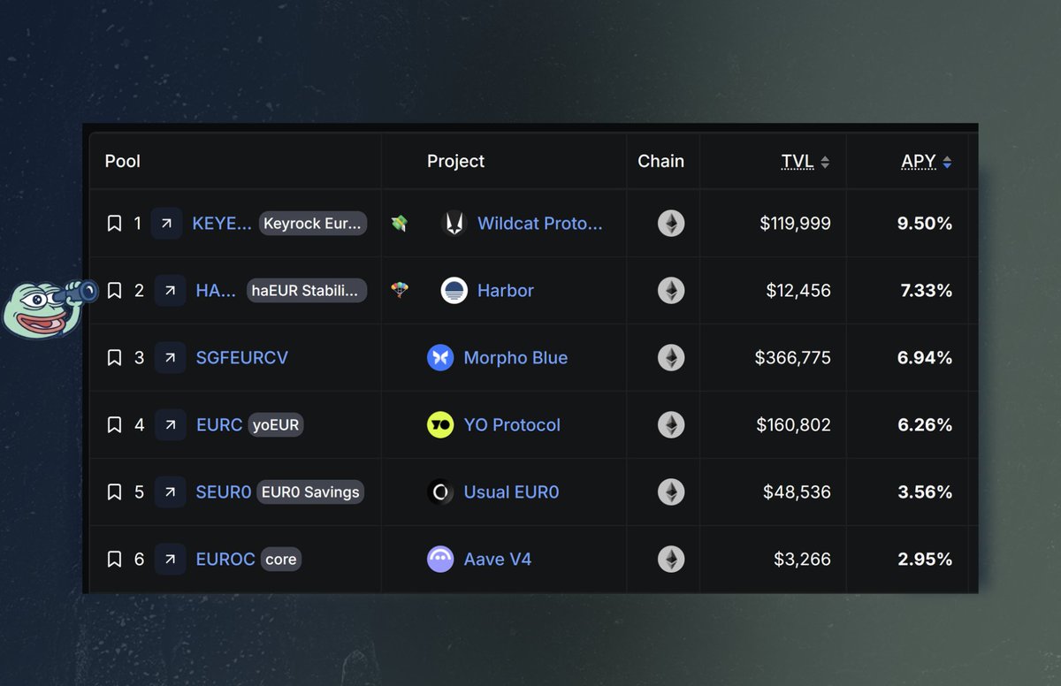Open the SGFEURCV pool link

(x=241, y=358)
